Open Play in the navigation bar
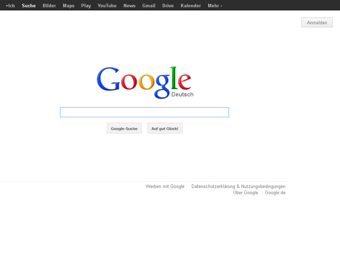The height and width of the screenshot is (258, 340). [86, 6]
